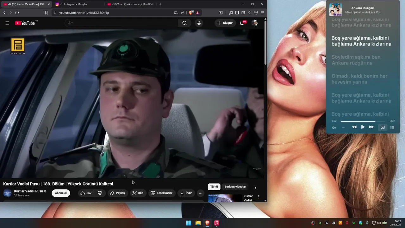Click the Brave Rewards triangle icon

point(197,13)
